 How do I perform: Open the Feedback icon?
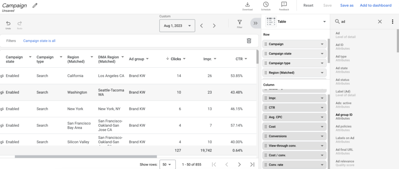284,5
